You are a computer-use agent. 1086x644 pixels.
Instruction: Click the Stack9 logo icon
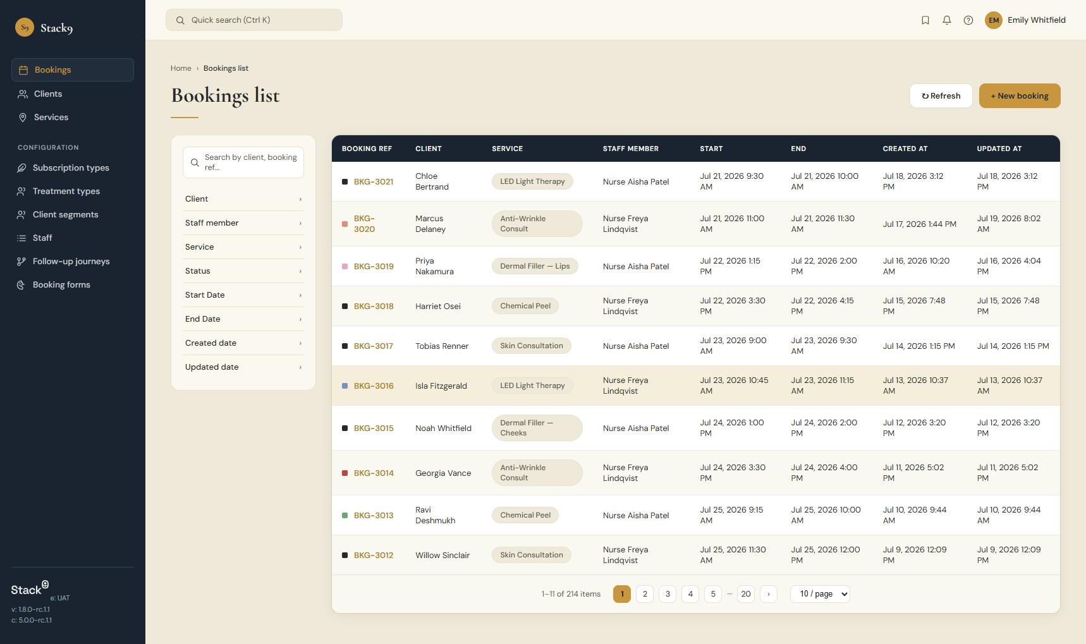[25, 27]
